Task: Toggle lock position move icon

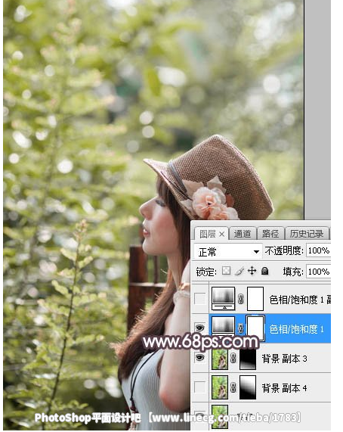Action: (252, 271)
